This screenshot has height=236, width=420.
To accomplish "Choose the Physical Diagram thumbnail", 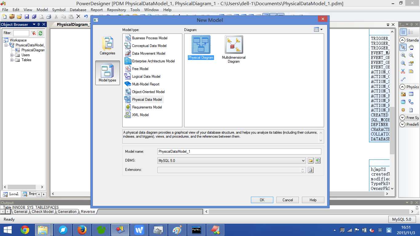I will coord(201,47).
